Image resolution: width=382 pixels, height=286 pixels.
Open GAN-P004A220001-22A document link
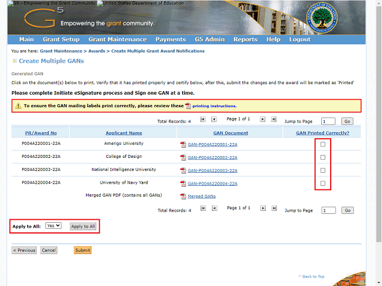point(212,144)
